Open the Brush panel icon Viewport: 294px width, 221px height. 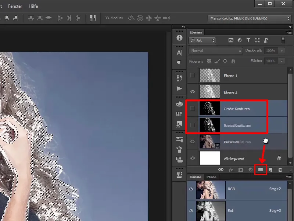[x=179, y=150]
